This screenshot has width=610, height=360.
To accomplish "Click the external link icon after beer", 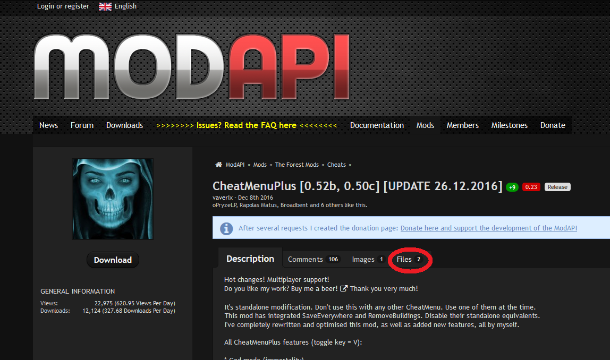I will point(343,288).
